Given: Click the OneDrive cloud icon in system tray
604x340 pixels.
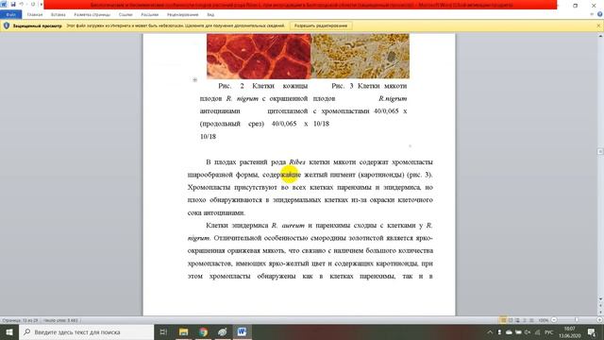Looking at the screenshot, I should pyautogui.click(x=509, y=331).
